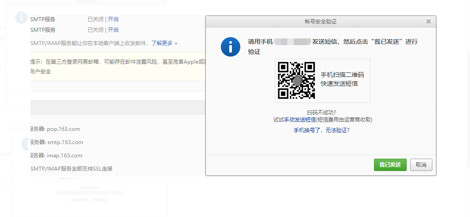The height and width of the screenshot is (217, 470).
Task: Click 开启 in the first SMTP服务 row
Action: (x=113, y=19)
